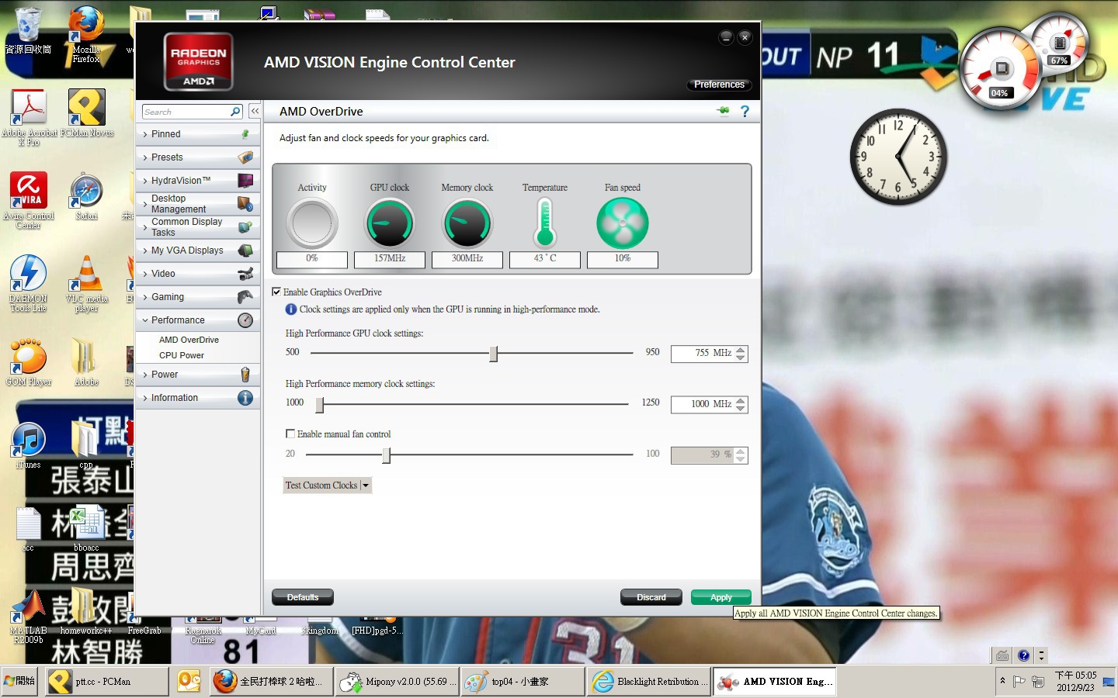The image size is (1118, 698).
Task: Click the 1000 MHz memory clock value field
Action: pyautogui.click(x=703, y=404)
